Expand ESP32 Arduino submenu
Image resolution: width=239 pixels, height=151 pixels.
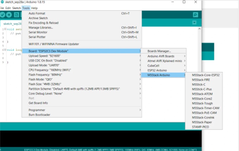tap(163, 70)
